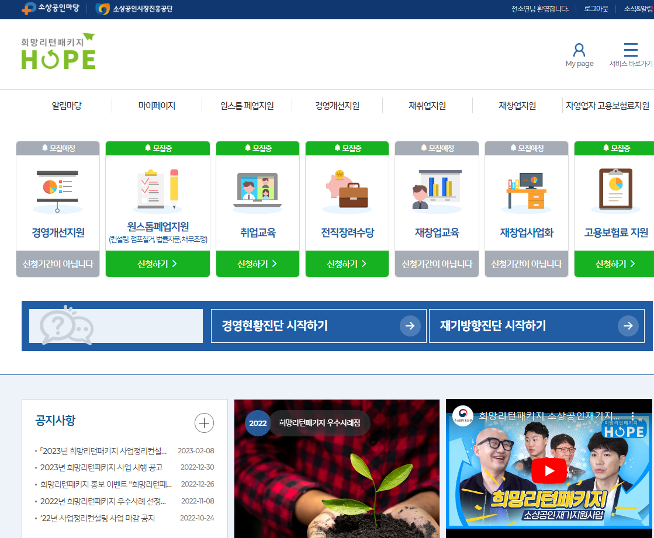Click the 재창업교육 bar chart presenter icon

tap(437, 190)
